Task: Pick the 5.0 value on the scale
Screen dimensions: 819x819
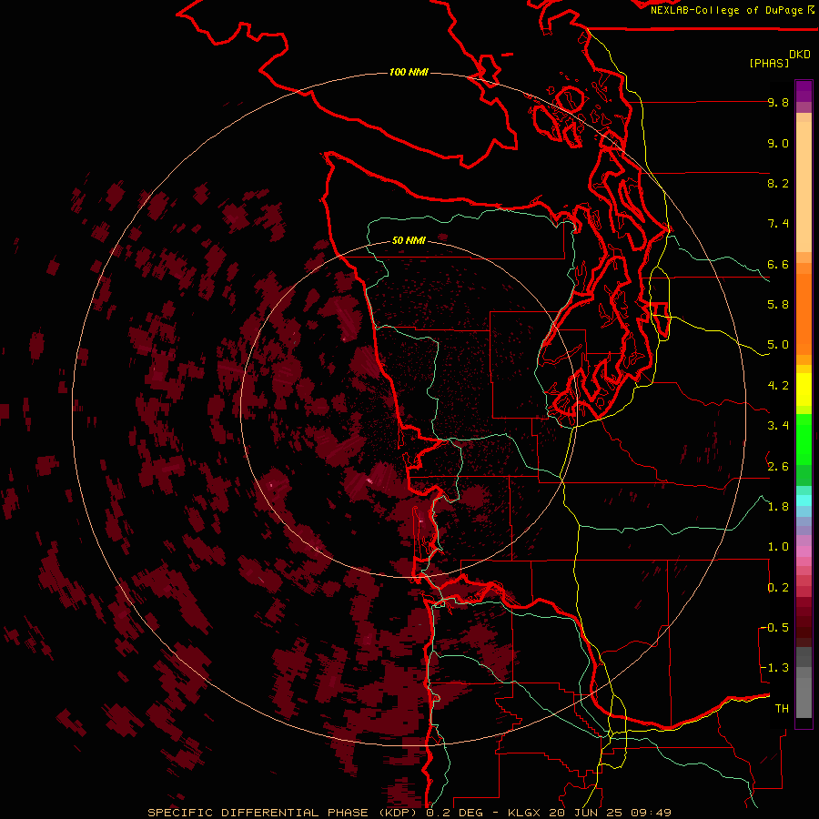Action: (778, 345)
